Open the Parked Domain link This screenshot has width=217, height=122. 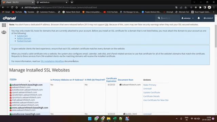click(x=24, y=41)
